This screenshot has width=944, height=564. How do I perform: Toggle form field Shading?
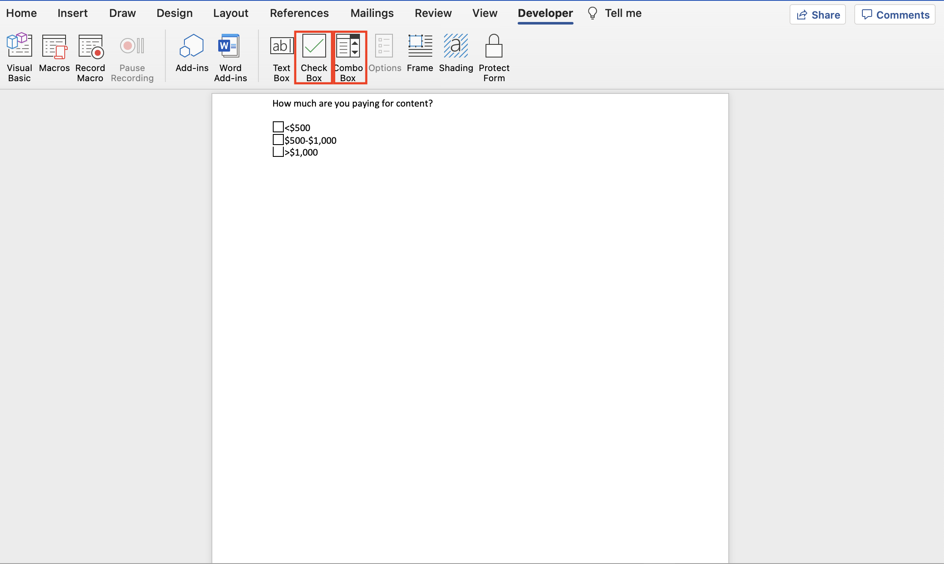[456, 53]
